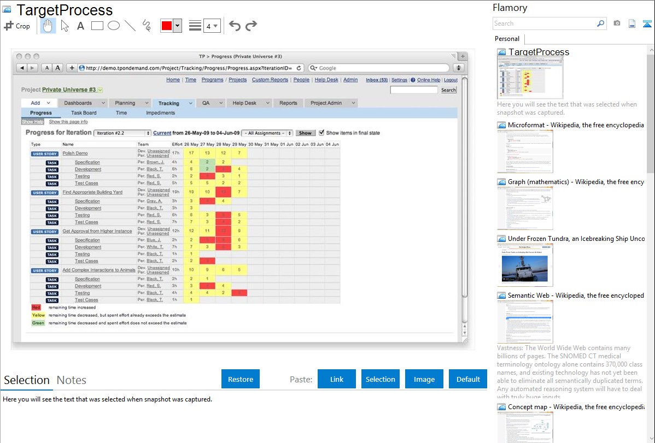This screenshot has height=443, width=655.
Task: Click the Paste Selection button
Action: [380, 379]
